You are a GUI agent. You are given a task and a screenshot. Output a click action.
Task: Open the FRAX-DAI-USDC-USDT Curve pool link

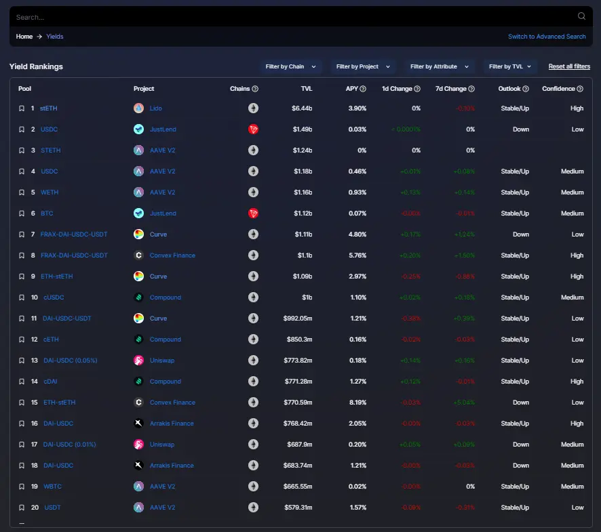74,234
